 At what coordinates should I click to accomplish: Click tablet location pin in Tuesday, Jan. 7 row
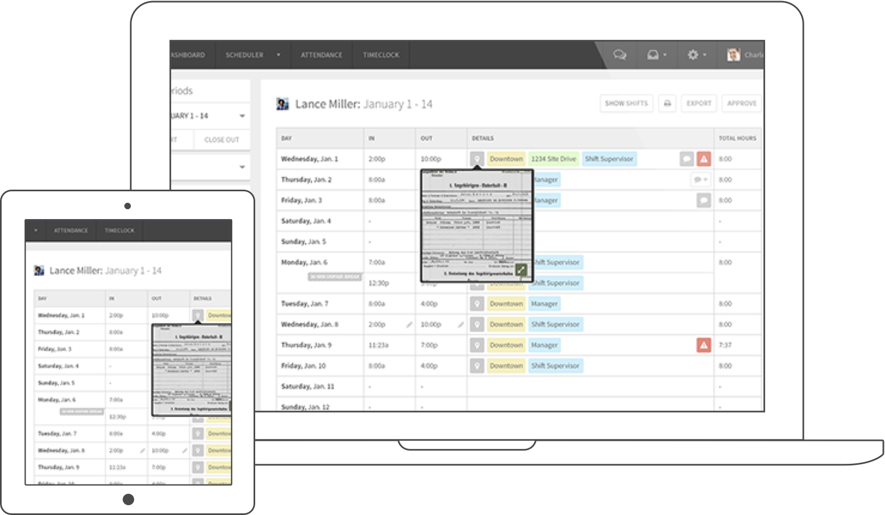pos(198,434)
